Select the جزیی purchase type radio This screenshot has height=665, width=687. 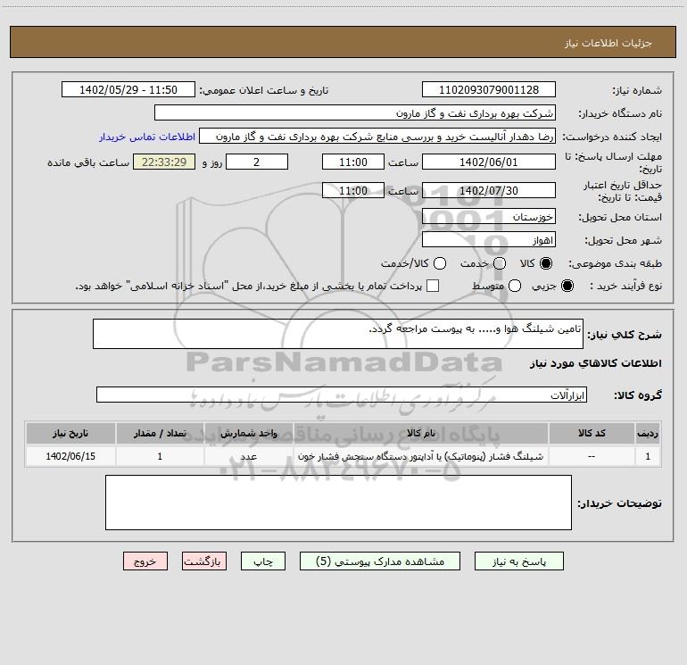(x=567, y=286)
